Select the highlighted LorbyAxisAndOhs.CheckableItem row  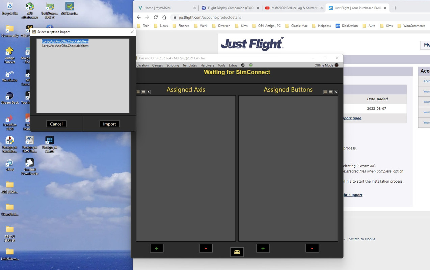[65, 41]
